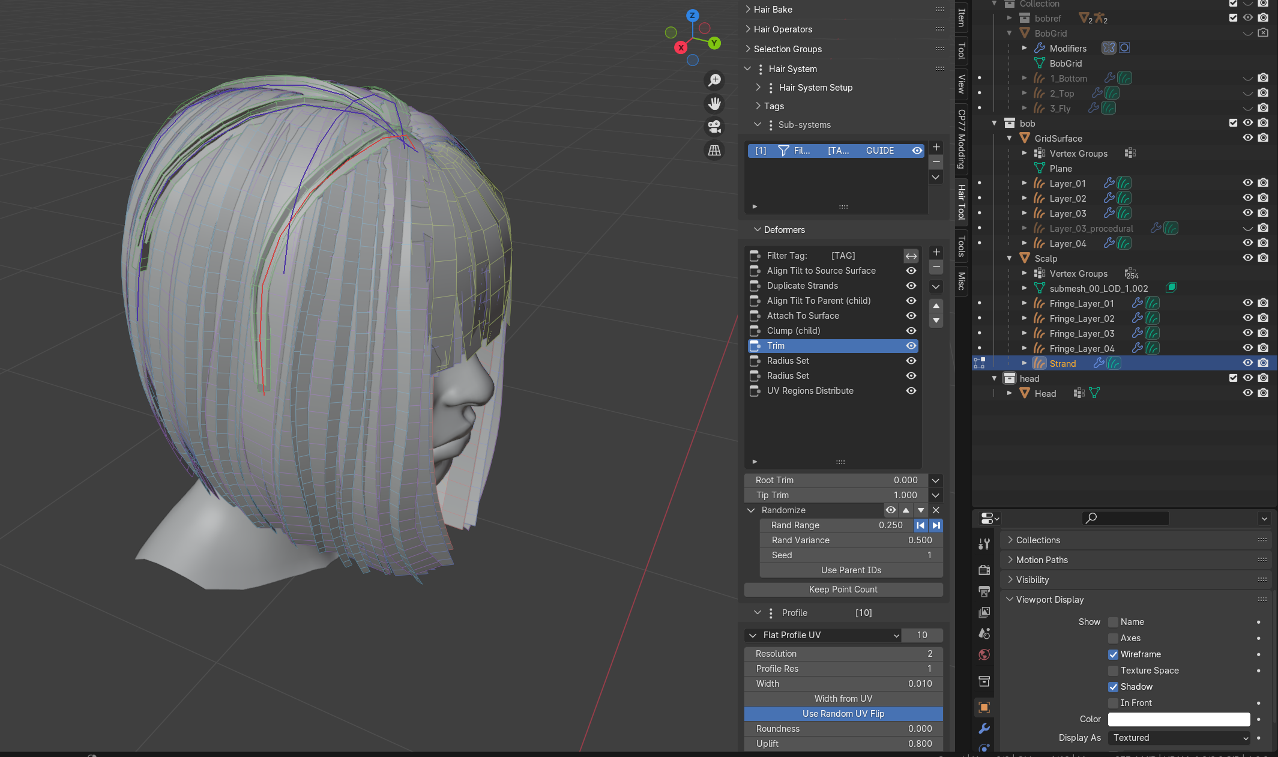Enable the Axes show checkbox

(x=1113, y=638)
